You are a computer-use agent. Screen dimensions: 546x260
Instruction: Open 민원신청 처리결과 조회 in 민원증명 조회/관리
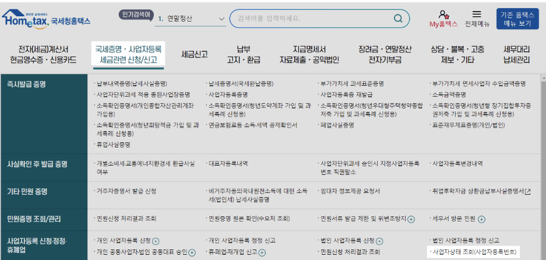tap(127, 219)
